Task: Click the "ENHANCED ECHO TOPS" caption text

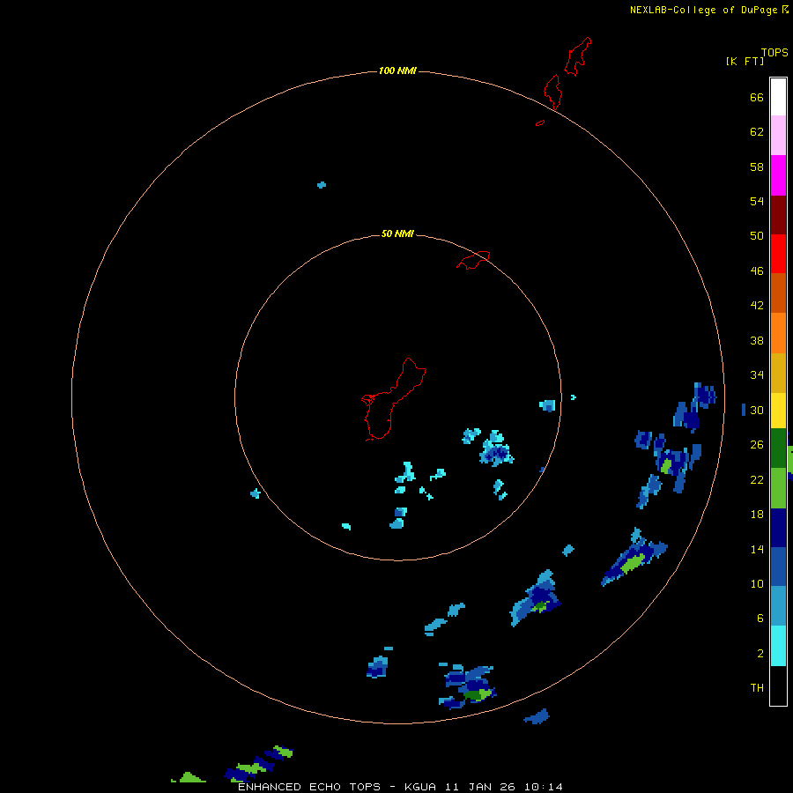Action: 309,787
